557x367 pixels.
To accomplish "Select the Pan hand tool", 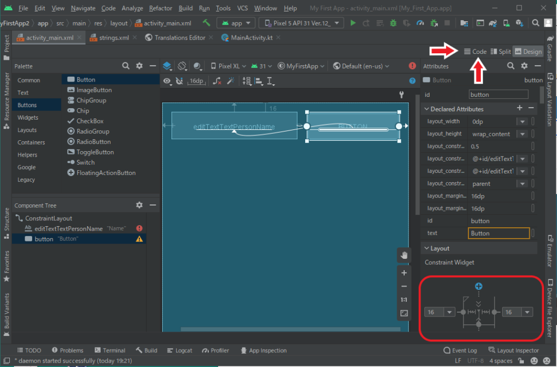I will (404, 254).
